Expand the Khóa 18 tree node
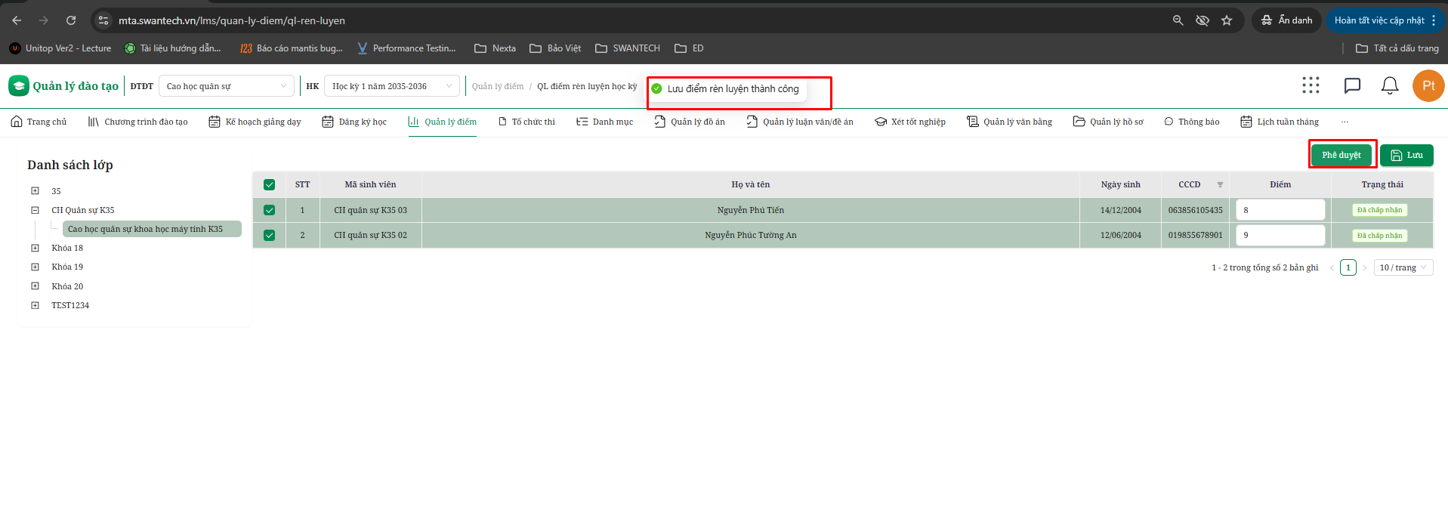The width and height of the screenshot is (1448, 525). tap(35, 248)
